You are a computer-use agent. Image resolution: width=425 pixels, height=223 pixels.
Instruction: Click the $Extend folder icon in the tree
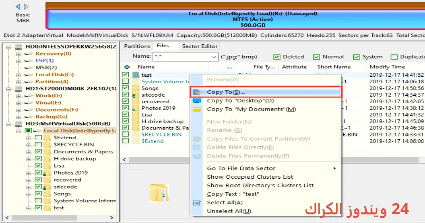47,138
